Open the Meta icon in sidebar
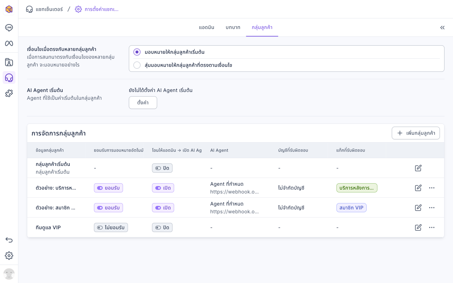Screen dimensions: 453x283 point(9,43)
